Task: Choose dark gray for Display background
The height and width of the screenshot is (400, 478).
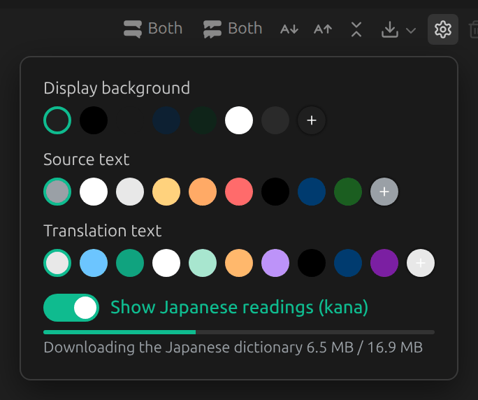Action: (x=275, y=120)
